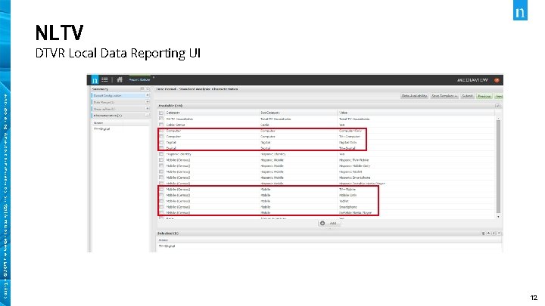The width and height of the screenshot is (545, 306).
Task: Close the Report Builder tab with its x
Action: (x=153, y=77)
